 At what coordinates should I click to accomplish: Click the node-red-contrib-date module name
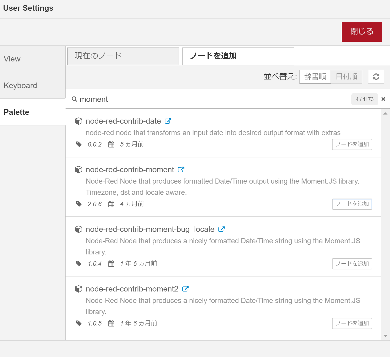pyautogui.click(x=123, y=121)
